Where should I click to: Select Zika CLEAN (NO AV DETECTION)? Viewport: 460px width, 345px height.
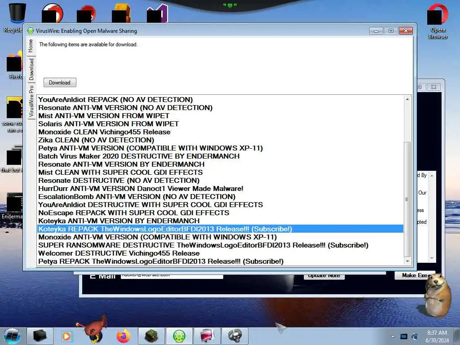point(220,140)
